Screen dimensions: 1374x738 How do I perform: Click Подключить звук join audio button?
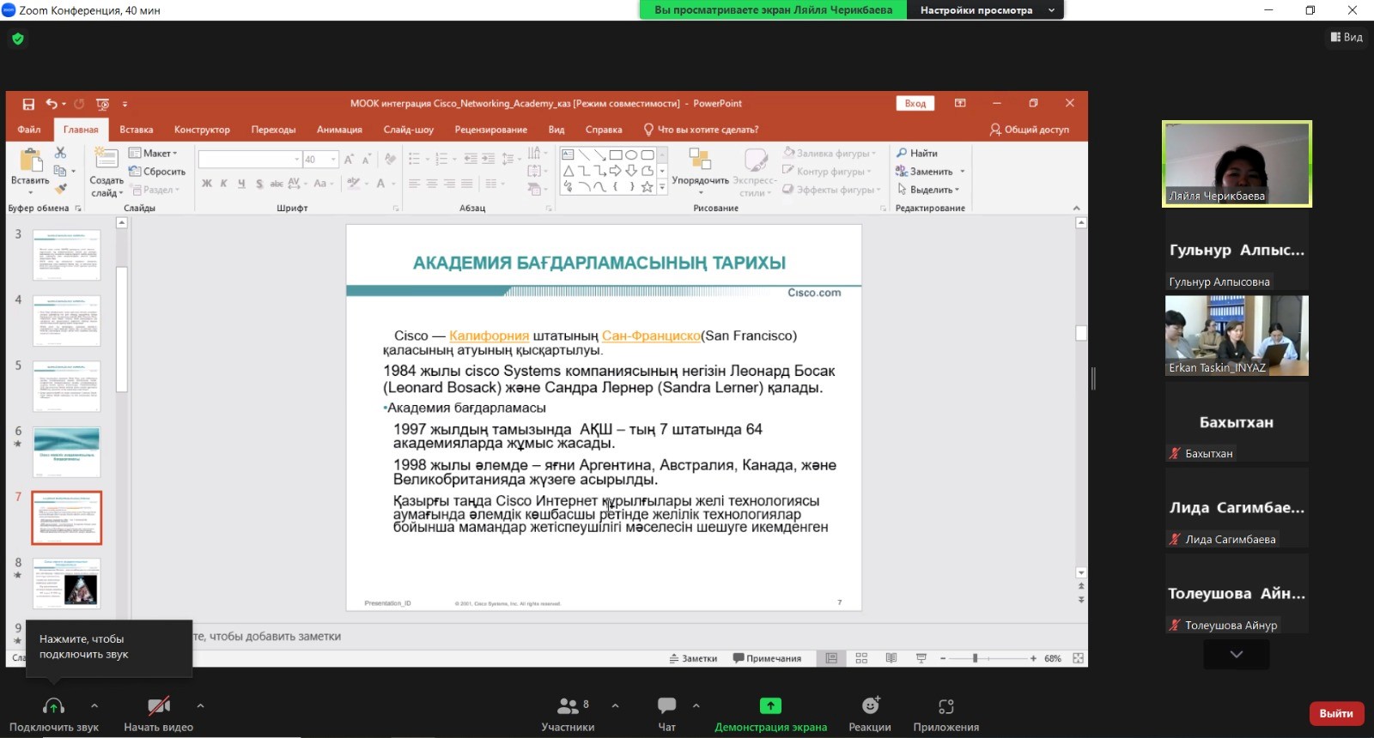[54, 714]
